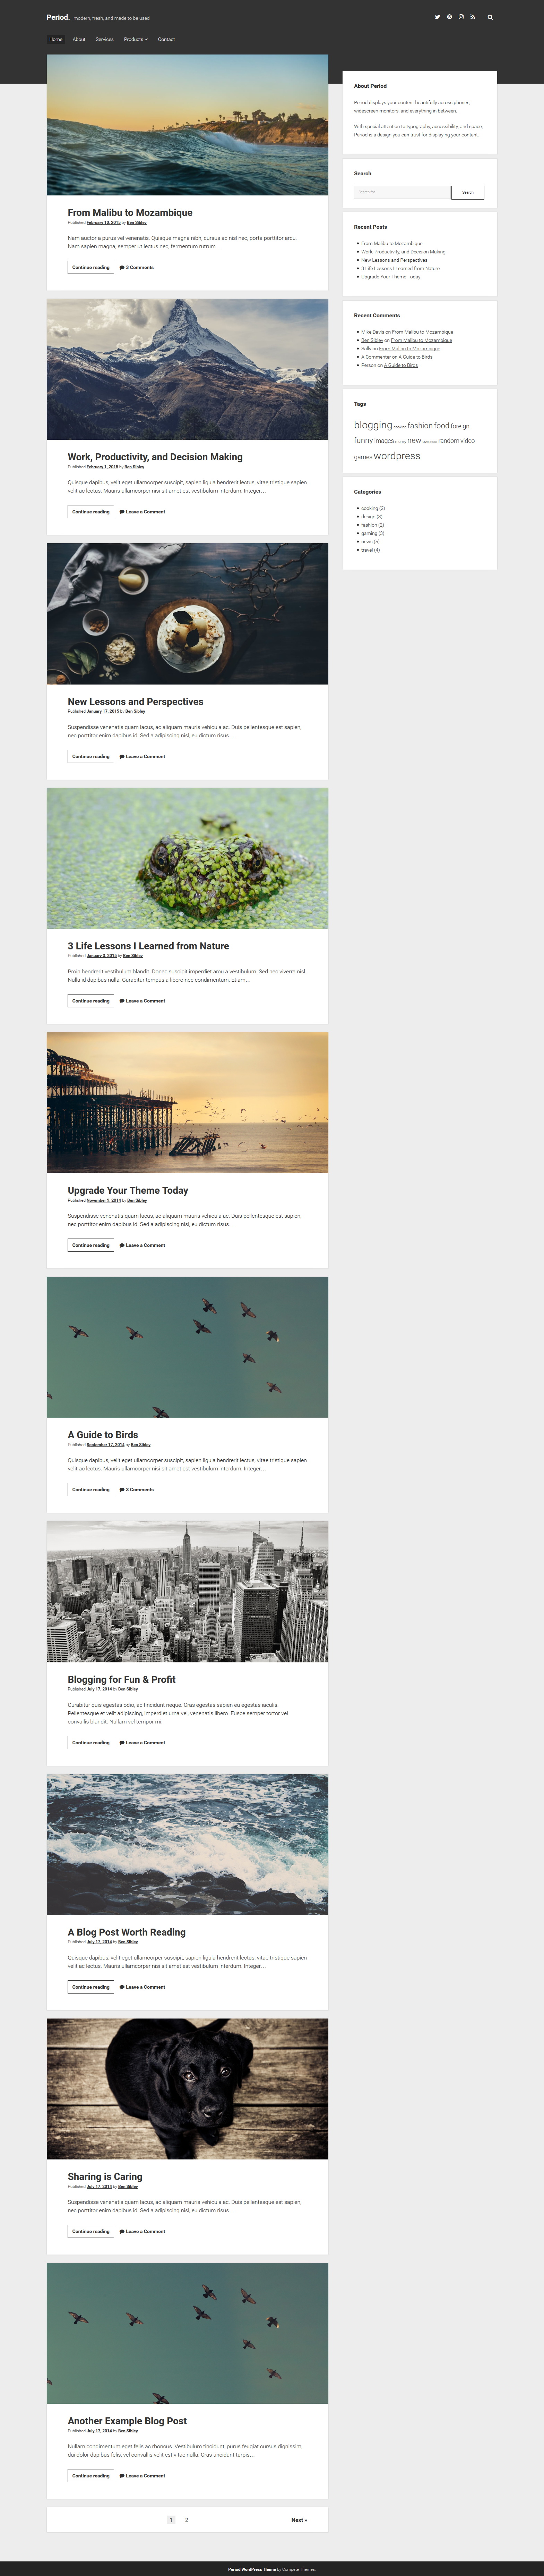This screenshot has height=2576, width=544.
Task: Leave a comment on 'A Blog Post Worth Reading'
Action: (143, 1987)
